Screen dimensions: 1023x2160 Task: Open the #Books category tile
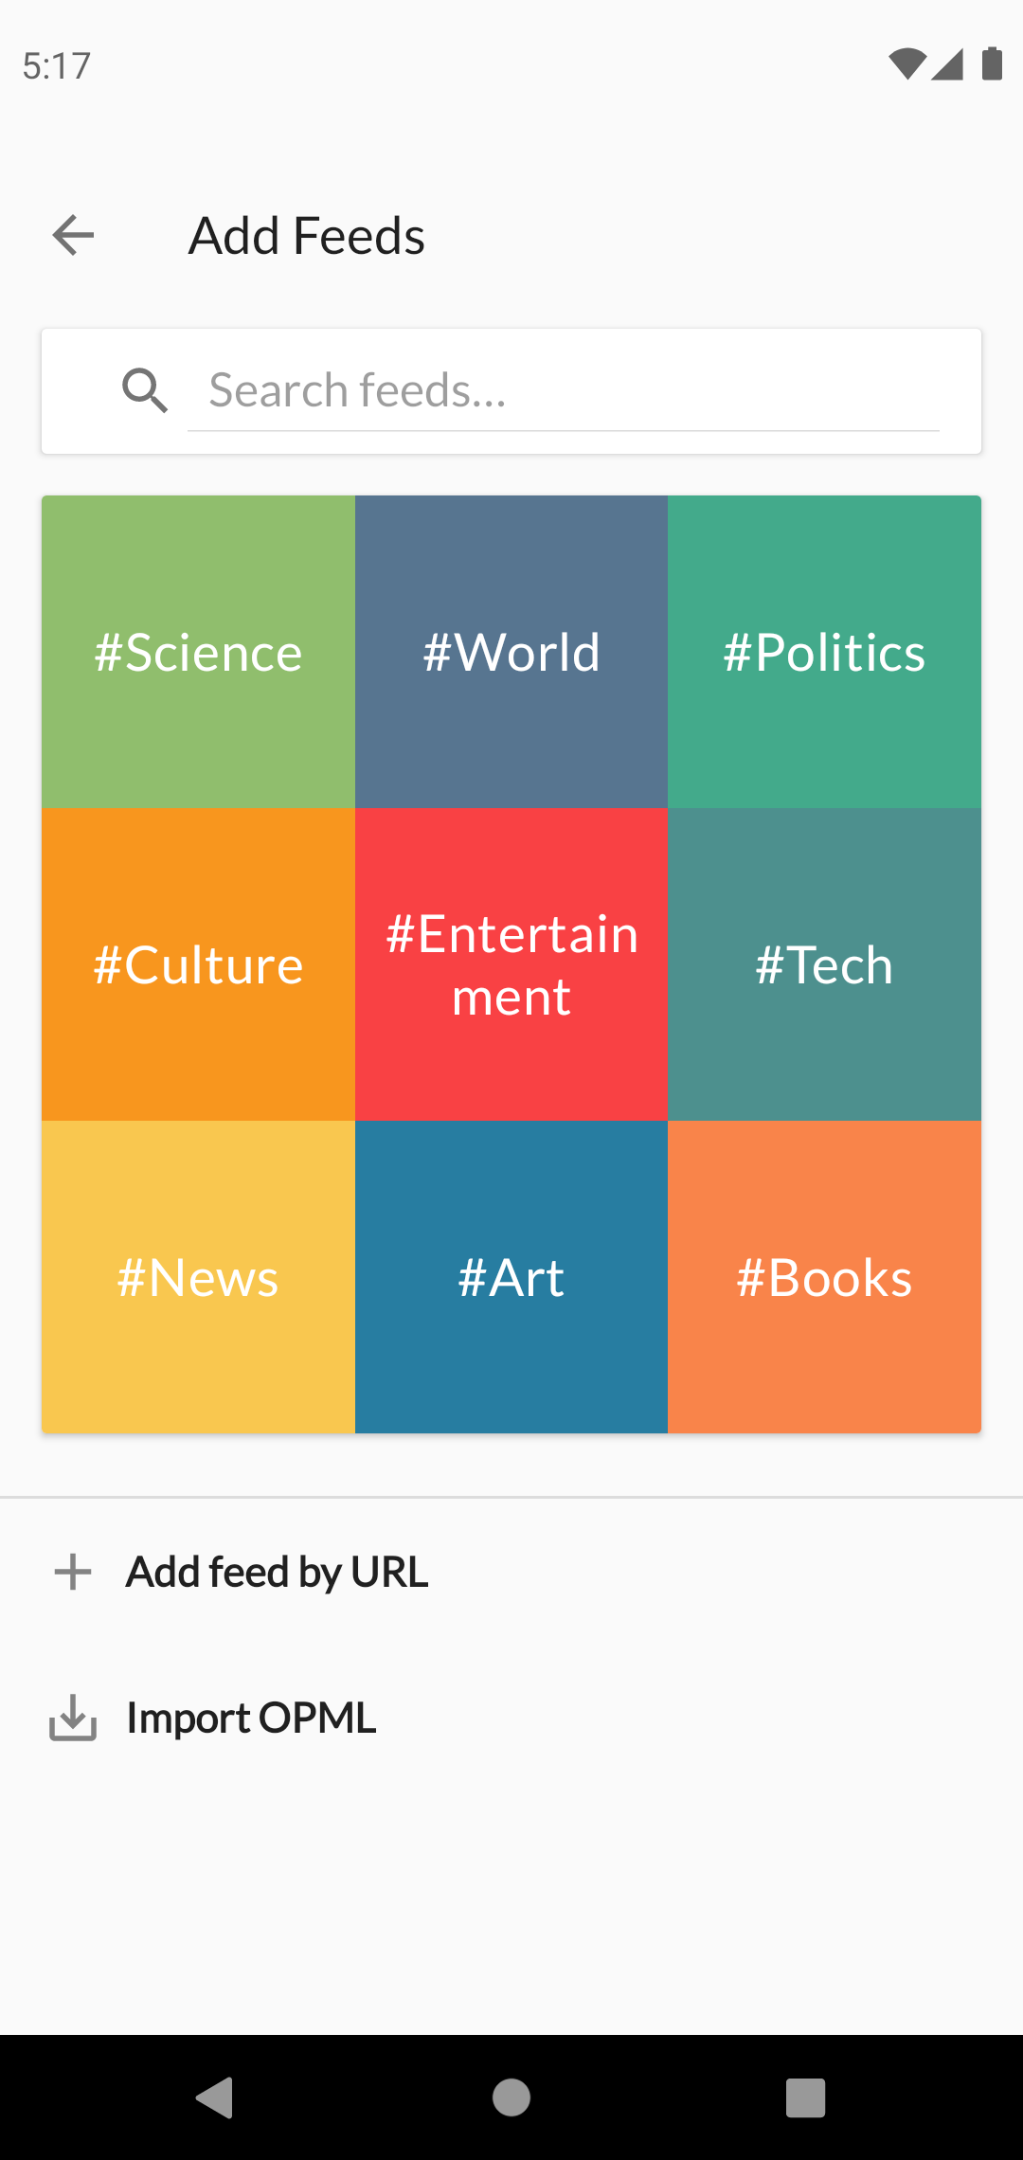[824, 1277]
